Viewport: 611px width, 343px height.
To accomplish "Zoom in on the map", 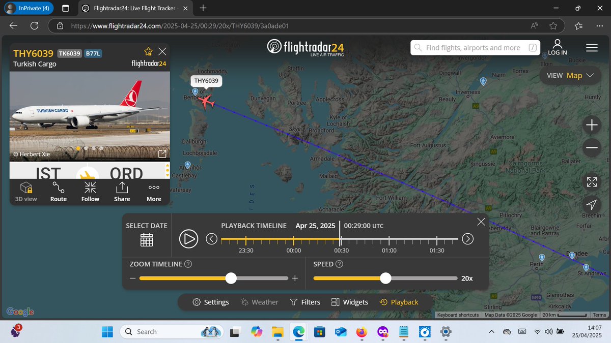I will coord(592,125).
